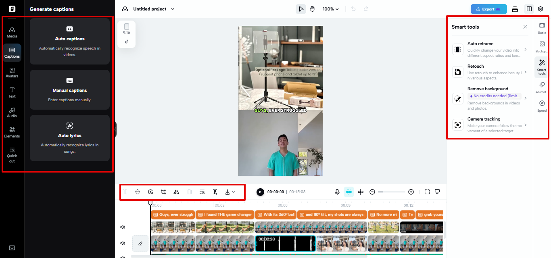
Task: Select the Captions tab in the sidebar
Action: tap(12, 51)
